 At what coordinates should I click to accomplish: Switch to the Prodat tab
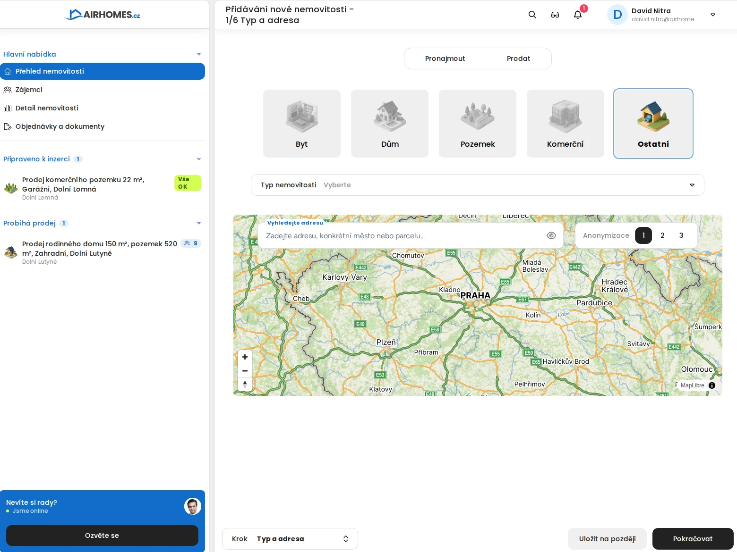518,59
